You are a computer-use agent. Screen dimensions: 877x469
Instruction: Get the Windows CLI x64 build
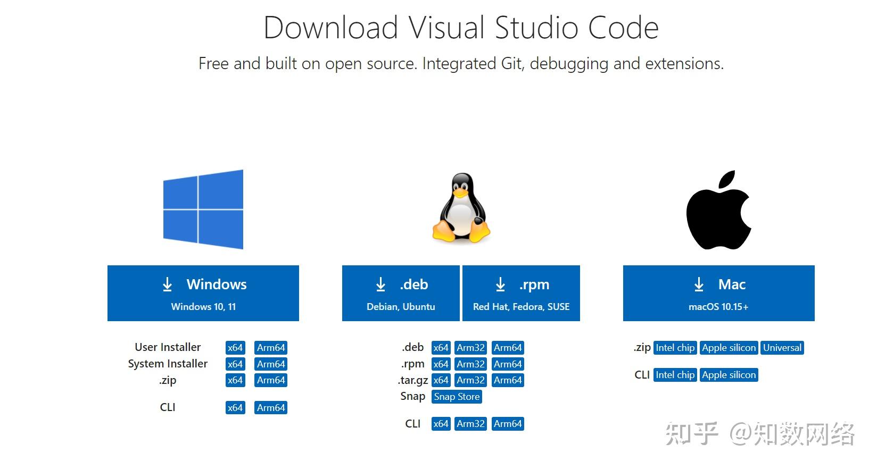point(235,408)
